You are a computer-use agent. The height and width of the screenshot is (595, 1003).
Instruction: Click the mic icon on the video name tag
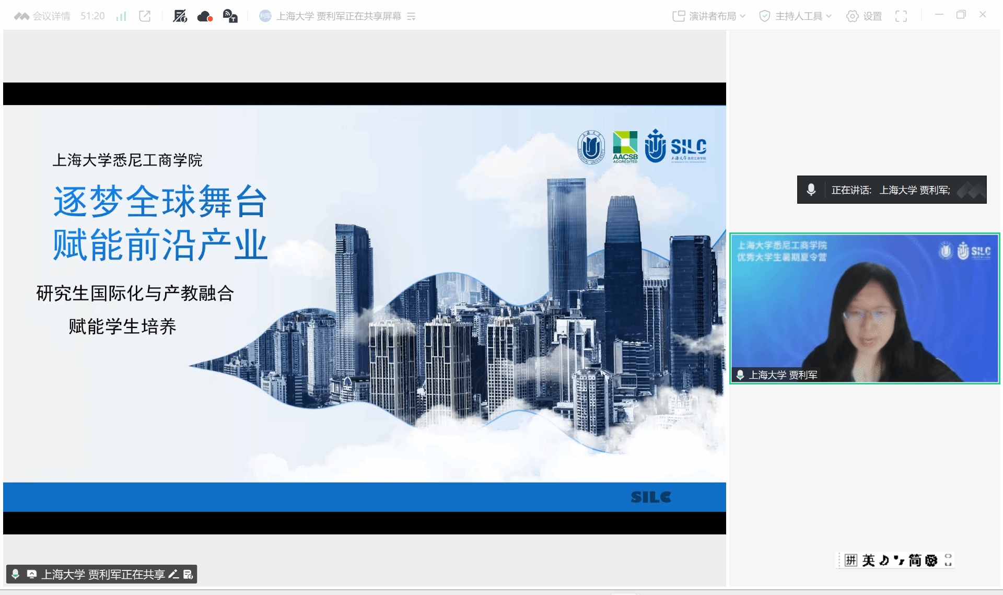(740, 375)
